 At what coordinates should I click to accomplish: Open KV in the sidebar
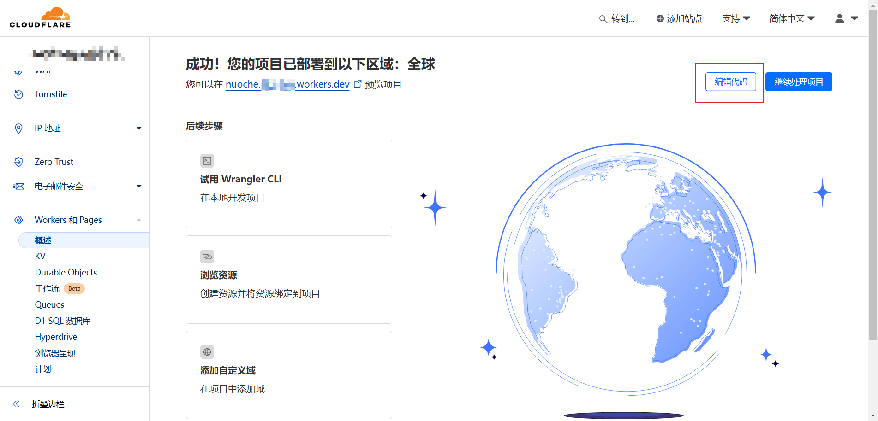40,257
